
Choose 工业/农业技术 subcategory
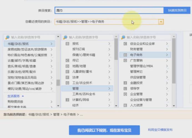tap(87, 83)
